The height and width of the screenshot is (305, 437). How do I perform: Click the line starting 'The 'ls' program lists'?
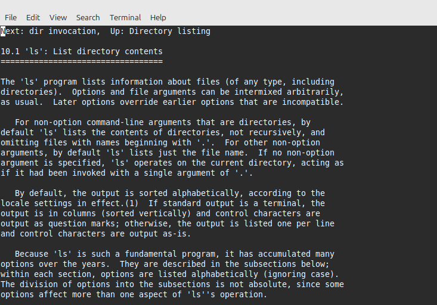pyautogui.click(x=167, y=82)
